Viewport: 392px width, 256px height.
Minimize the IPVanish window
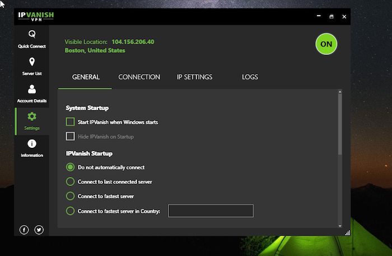click(319, 16)
